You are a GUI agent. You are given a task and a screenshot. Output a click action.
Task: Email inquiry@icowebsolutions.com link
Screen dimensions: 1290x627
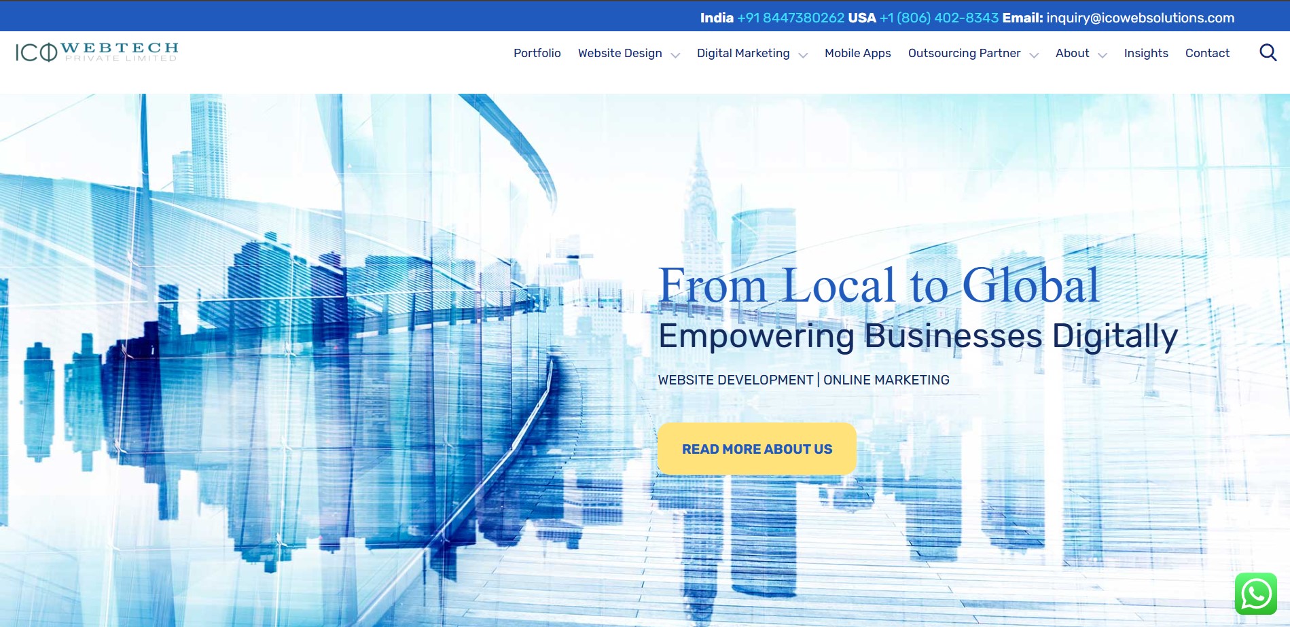click(1141, 18)
